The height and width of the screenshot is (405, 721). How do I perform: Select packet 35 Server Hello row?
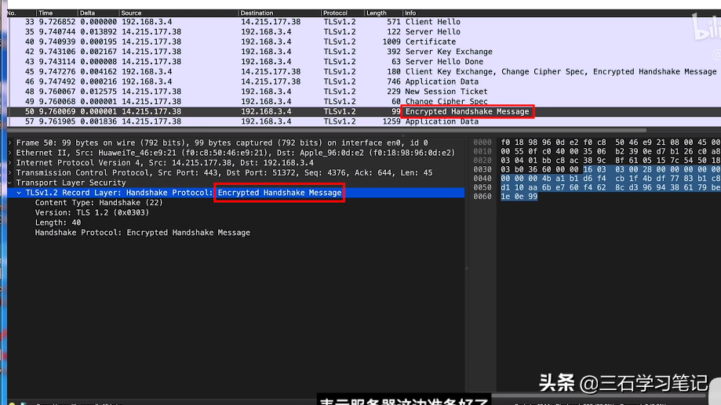pos(364,31)
